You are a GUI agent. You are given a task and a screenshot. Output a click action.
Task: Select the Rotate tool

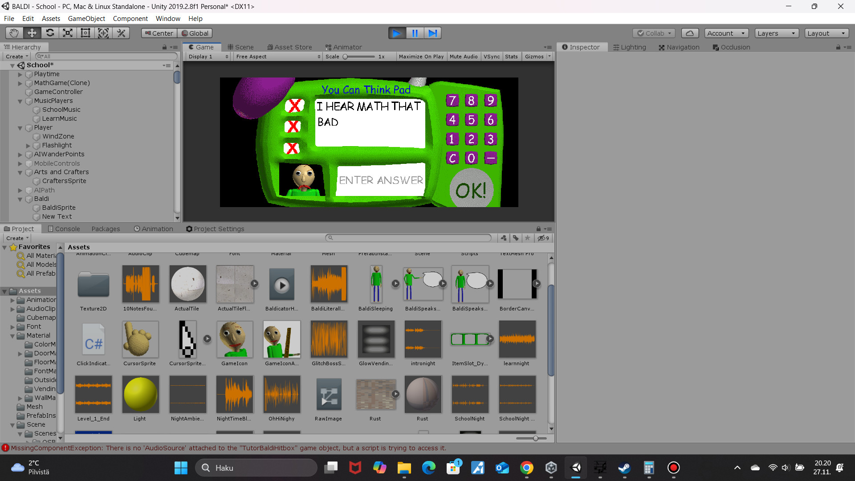pyautogui.click(x=50, y=33)
